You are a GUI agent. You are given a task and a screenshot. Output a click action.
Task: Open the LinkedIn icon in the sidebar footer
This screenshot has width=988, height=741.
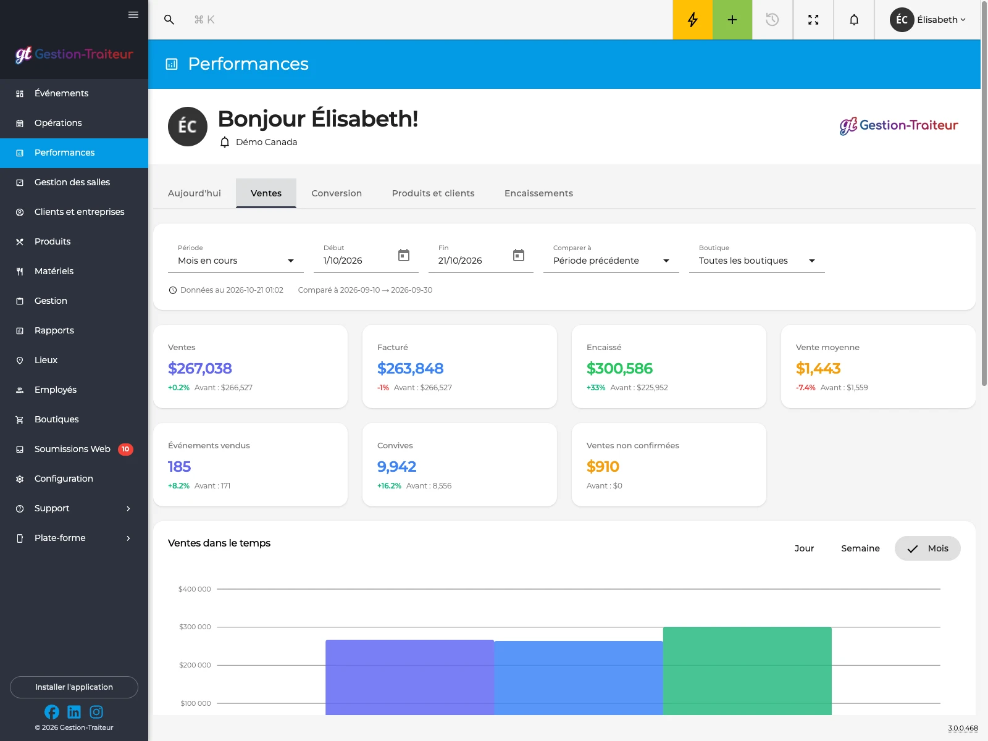click(74, 712)
